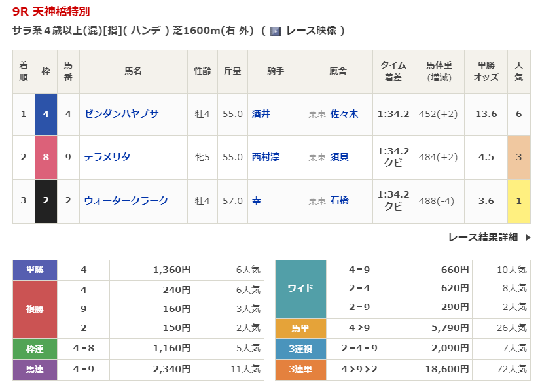This screenshot has height=388, width=540.
Task: Open horse ゼンダンハヤブサ profile
Action: tap(121, 114)
